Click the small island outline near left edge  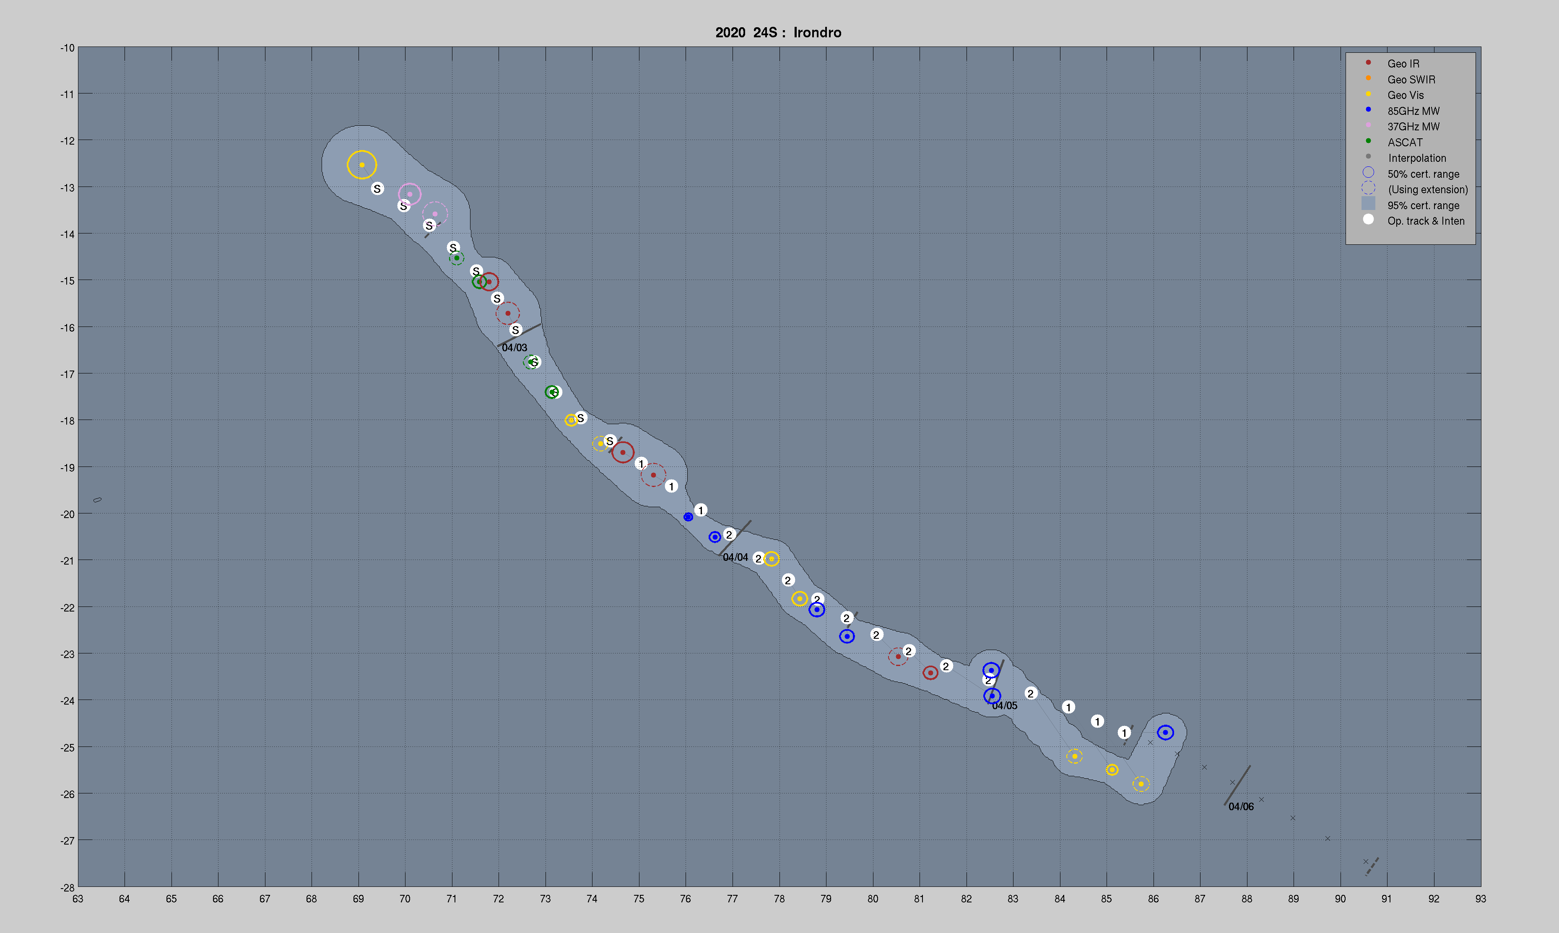(x=97, y=500)
